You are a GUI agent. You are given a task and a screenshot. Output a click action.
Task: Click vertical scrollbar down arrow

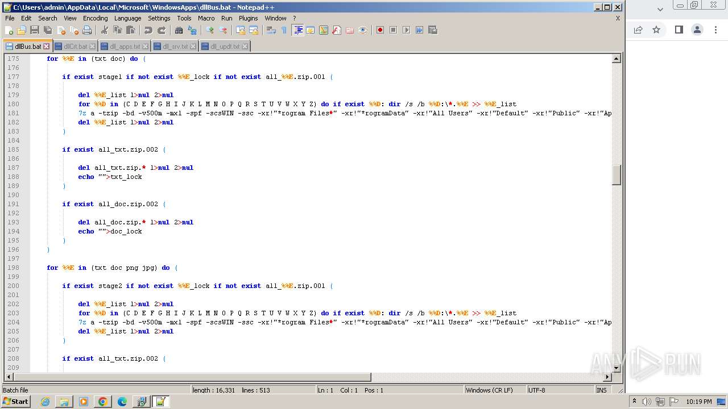[616, 368]
